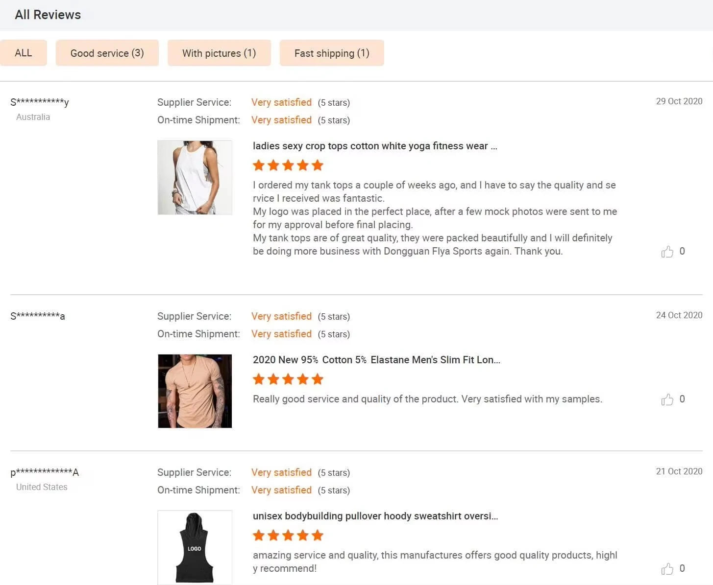
Task: Open the black LOGO hoodie thumbnail
Action: [195, 547]
